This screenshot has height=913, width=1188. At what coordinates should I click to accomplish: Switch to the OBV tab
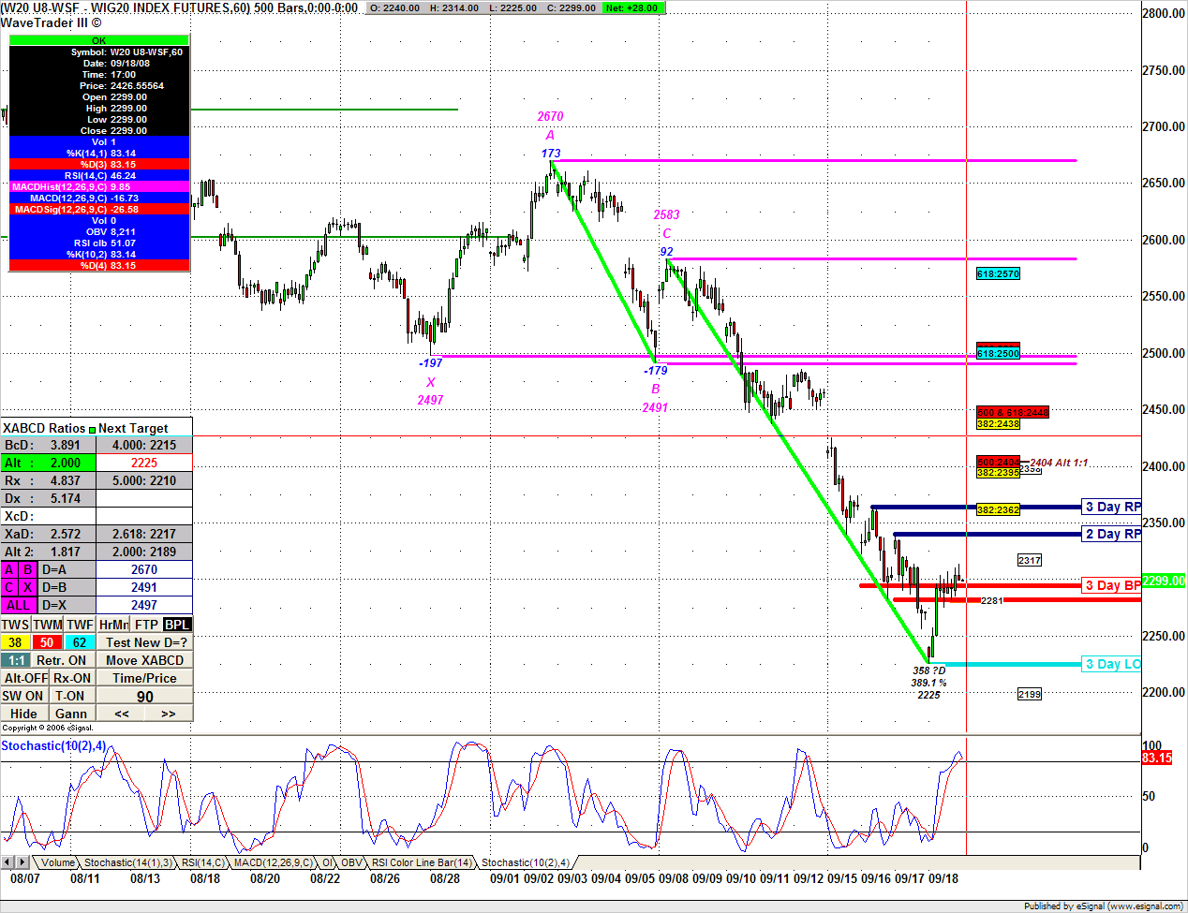(x=351, y=862)
